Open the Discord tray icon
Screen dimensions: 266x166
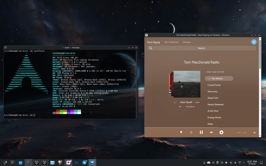tap(209, 163)
